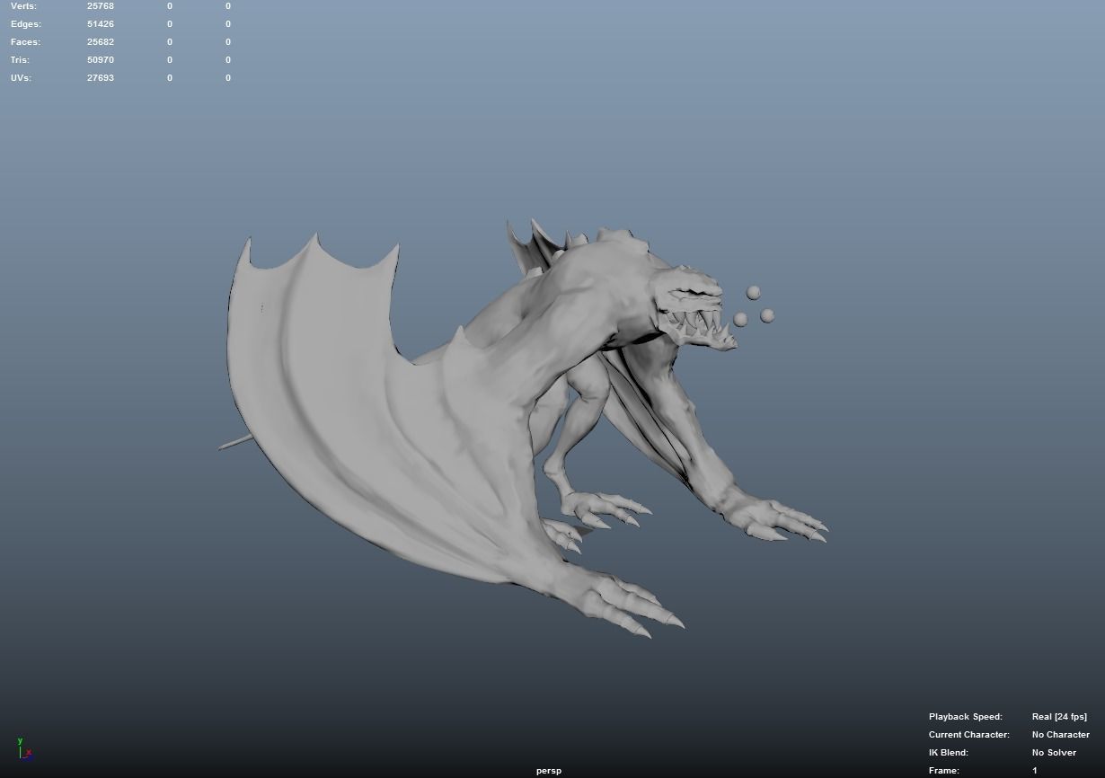Click the current frame value 1
This screenshot has width=1105, height=778.
pyautogui.click(x=1035, y=771)
